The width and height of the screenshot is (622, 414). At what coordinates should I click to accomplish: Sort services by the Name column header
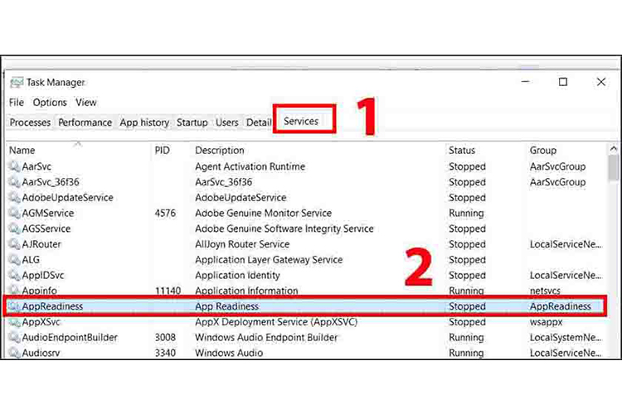pyautogui.click(x=22, y=150)
